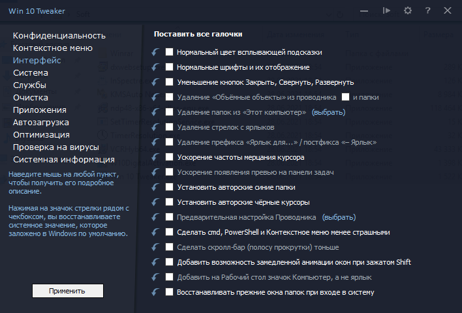The image size is (462, 313).
Task: Select the Автозагрузка section
Action: pos(41,122)
